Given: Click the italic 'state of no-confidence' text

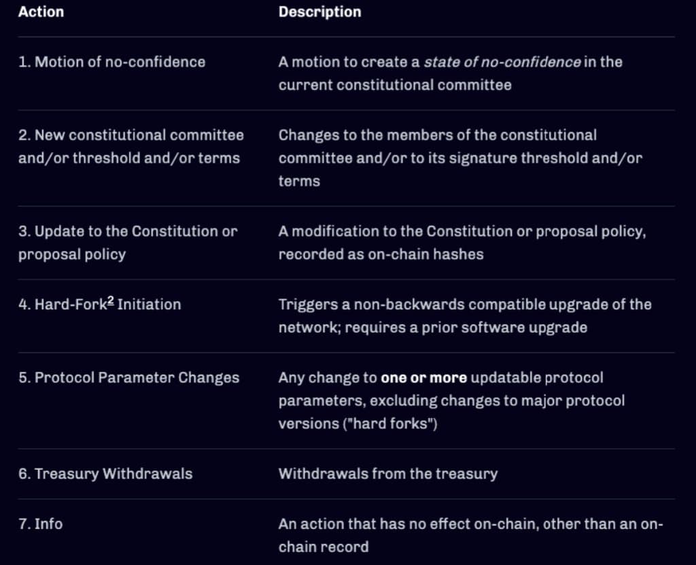Looking at the screenshot, I should tap(502, 62).
